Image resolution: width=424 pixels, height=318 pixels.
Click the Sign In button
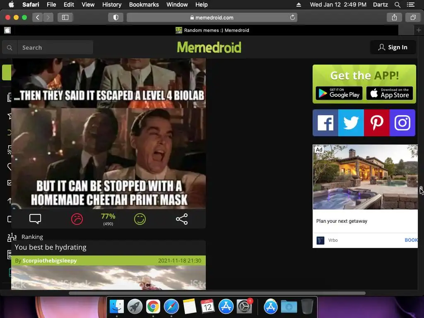[x=393, y=47]
